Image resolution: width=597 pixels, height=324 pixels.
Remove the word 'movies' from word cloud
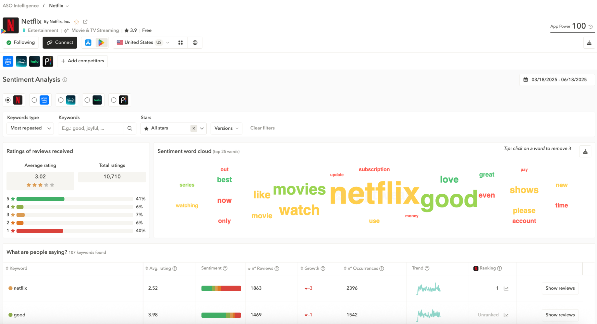299,190
